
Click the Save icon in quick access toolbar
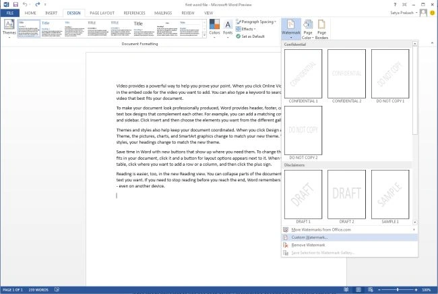pyautogui.click(x=15, y=5)
